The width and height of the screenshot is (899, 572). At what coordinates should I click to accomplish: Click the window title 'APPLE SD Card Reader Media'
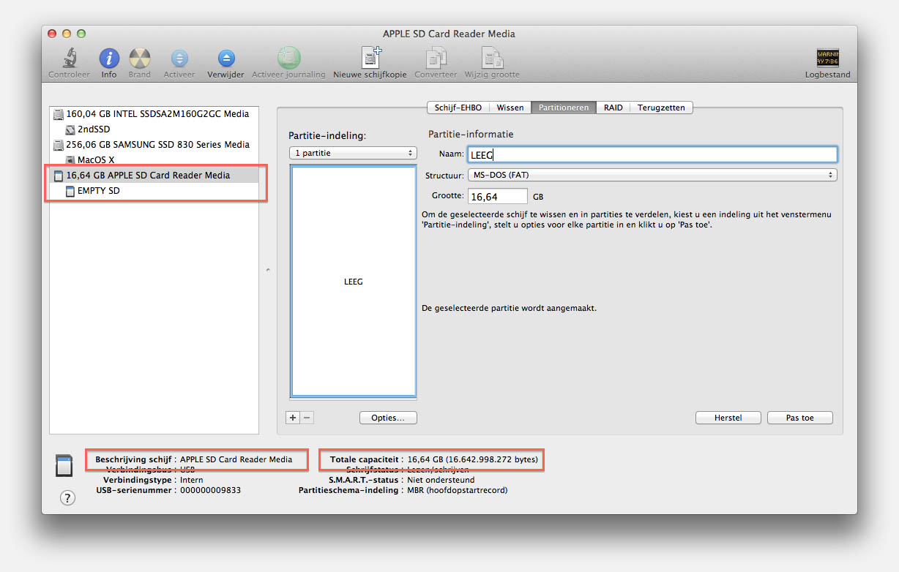pyautogui.click(x=449, y=34)
